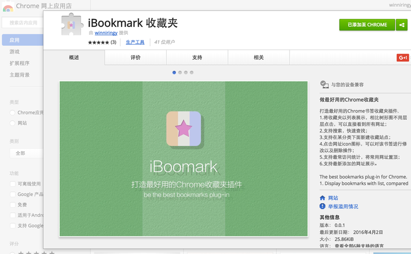This screenshot has height=254, width=411.
Task: Click the iBookmark puzzle-piece extension icon
Action: coord(72,25)
